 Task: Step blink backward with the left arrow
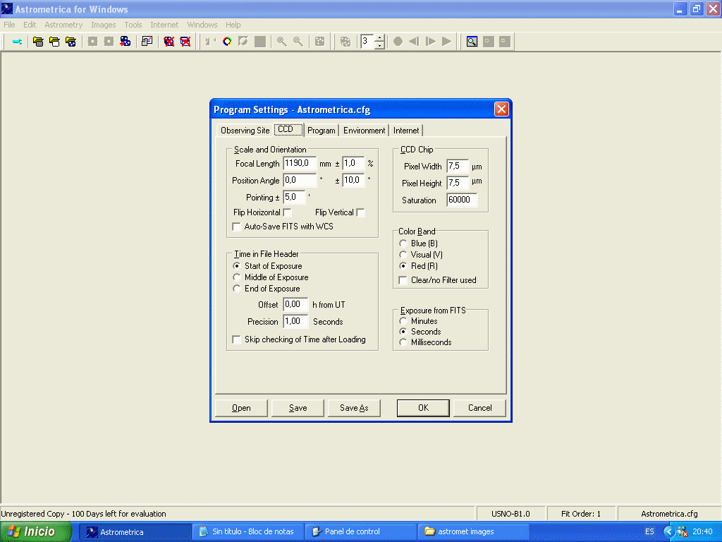pos(414,42)
